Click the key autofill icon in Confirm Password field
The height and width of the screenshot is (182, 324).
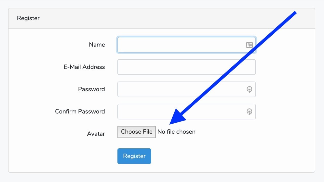click(249, 112)
